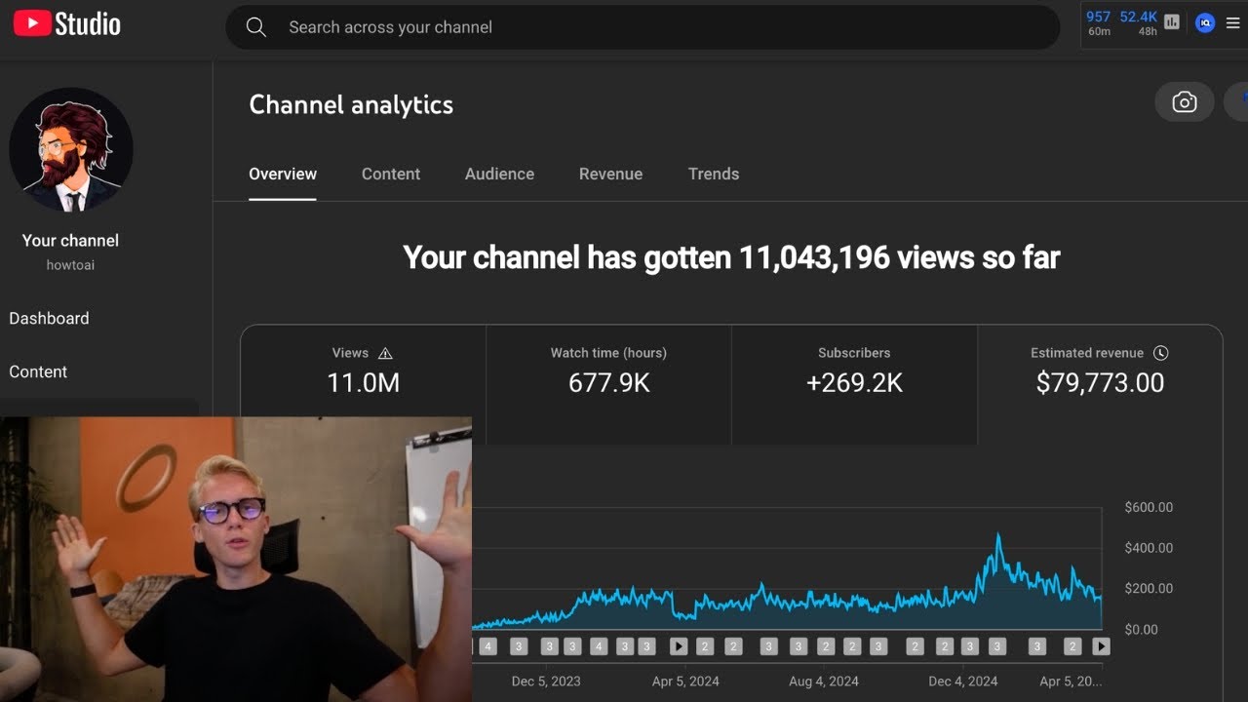Open the Trends tab
The image size is (1248, 702).
pyautogui.click(x=714, y=174)
